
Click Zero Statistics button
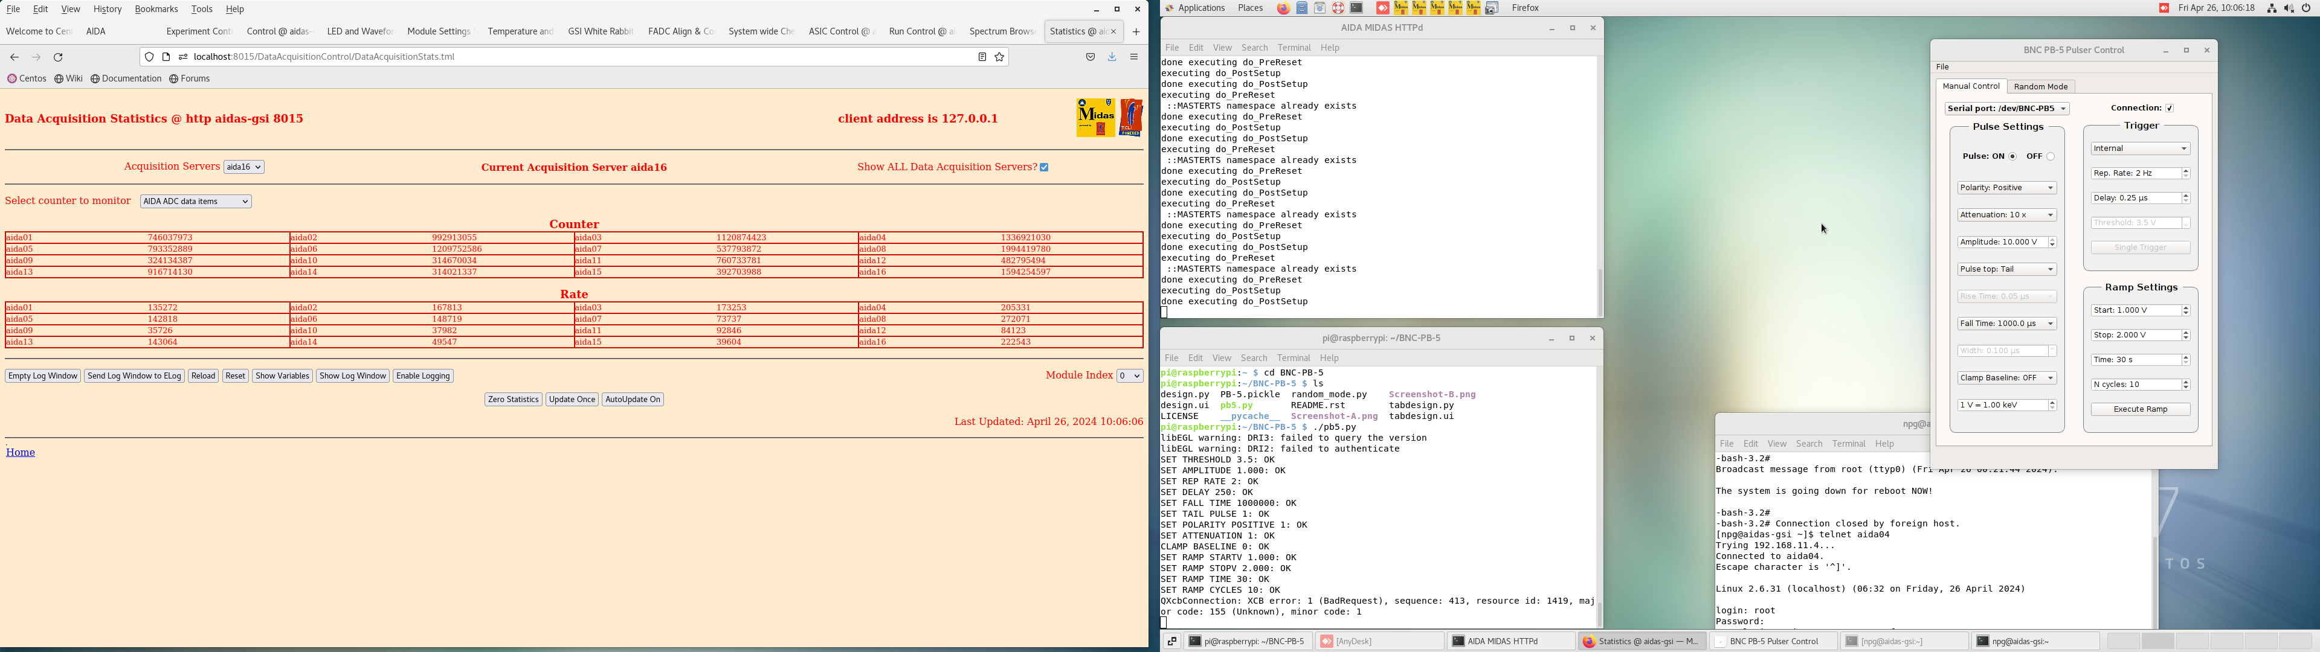(x=514, y=400)
